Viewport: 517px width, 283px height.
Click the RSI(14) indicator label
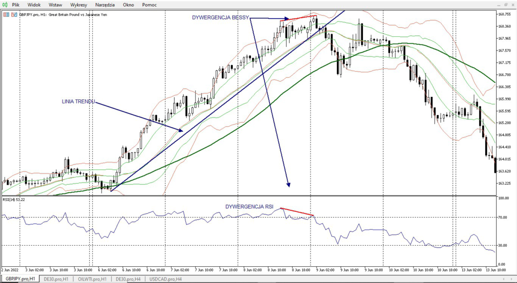(14, 200)
